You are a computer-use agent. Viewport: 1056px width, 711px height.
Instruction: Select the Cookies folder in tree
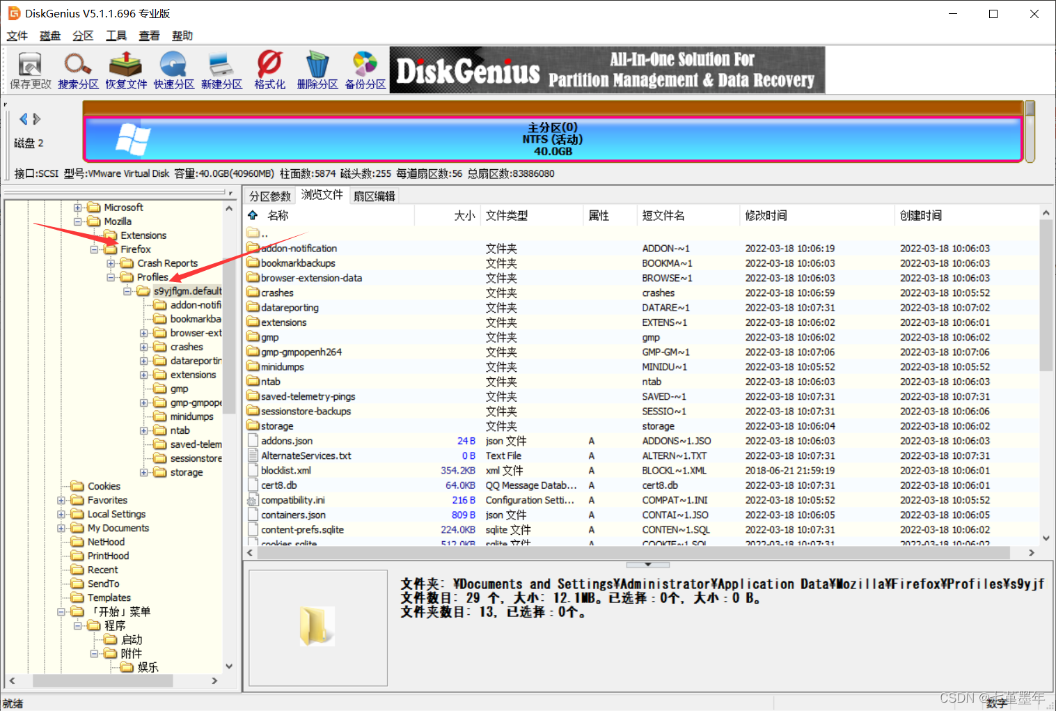[104, 486]
